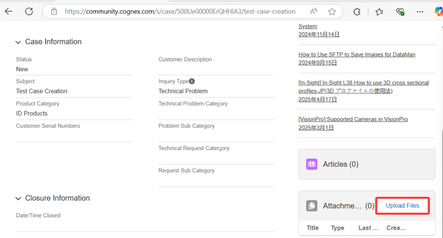The width and height of the screenshot is (443, 238).
Task: Collapse the Closure Information section
Action: click(x=18, y=199)
